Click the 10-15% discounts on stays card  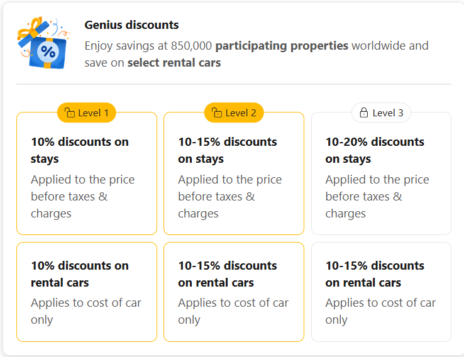234,174
